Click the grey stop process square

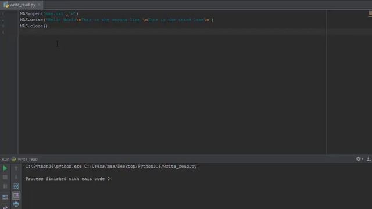[x=5, y=177]
